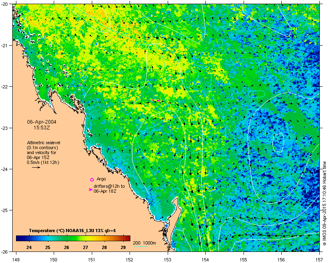The image size is (328, 263).
Task: Click colorbar tick label 27
Action: point(86,247)
